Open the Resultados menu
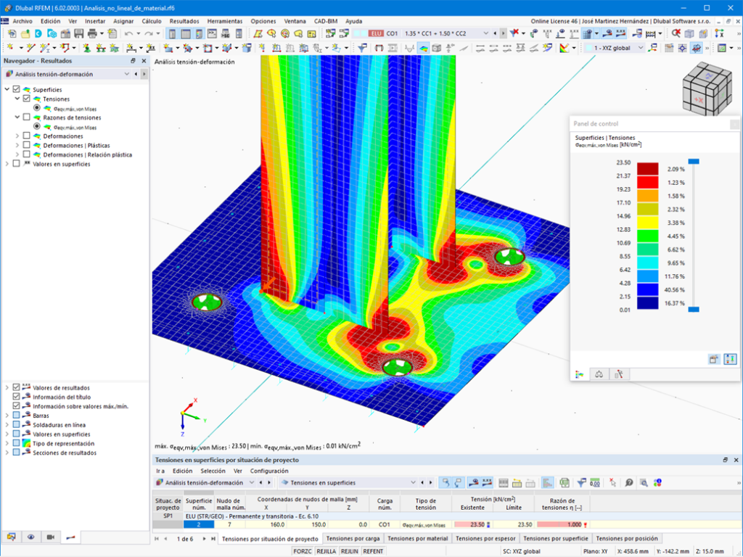The image size is (743, 557). [x=184, y=21]
